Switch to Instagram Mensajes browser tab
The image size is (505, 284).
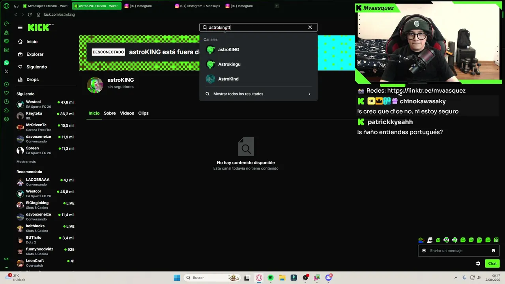197,6
